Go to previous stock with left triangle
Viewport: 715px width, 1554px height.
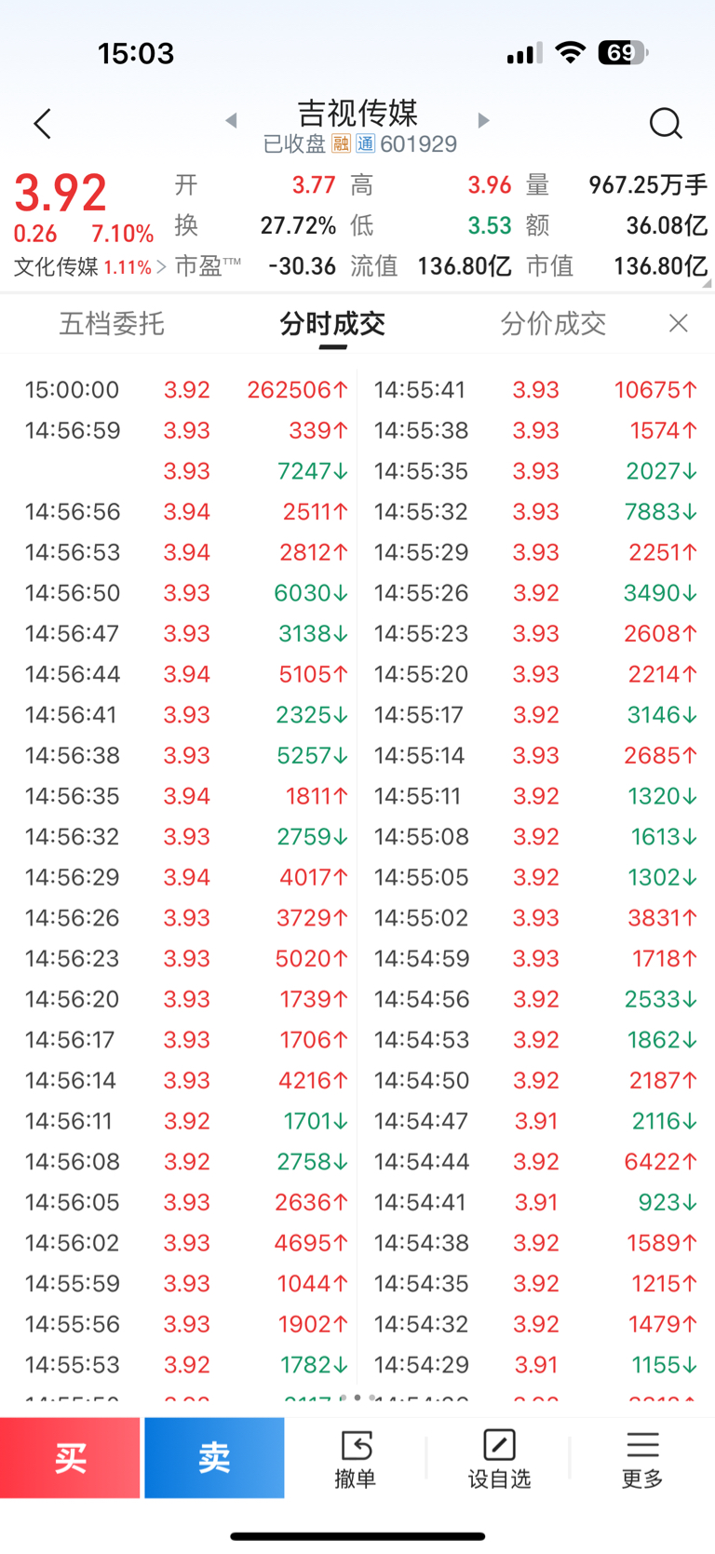coord(232,120)
